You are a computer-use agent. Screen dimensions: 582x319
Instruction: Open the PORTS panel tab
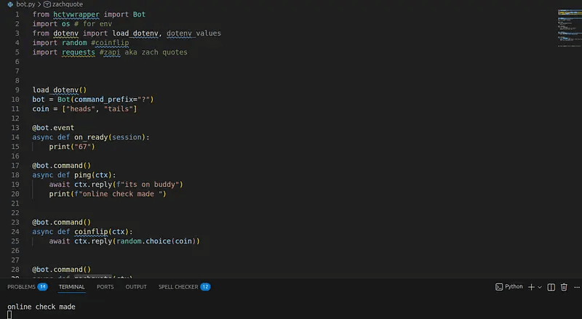coord(105,287)
